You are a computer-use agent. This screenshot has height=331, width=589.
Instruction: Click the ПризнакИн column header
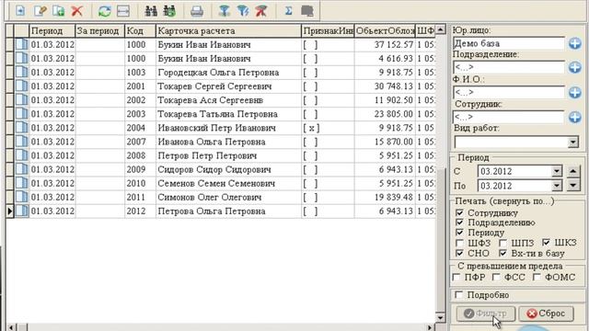(328, 30)
